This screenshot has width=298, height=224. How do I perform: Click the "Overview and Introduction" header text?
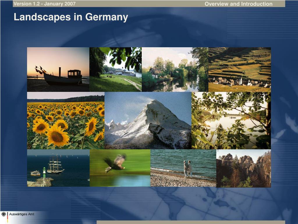tap(238, 4)
